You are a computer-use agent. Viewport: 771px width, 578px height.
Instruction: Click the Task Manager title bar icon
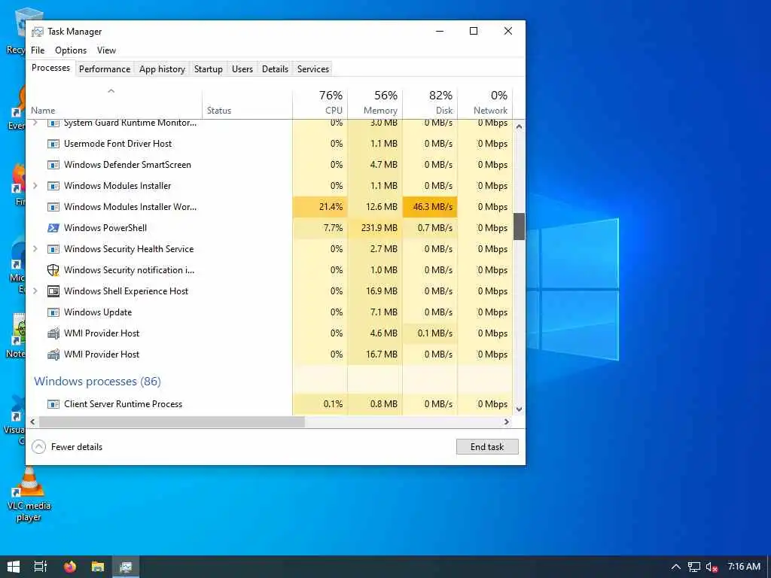coord(38,32)
